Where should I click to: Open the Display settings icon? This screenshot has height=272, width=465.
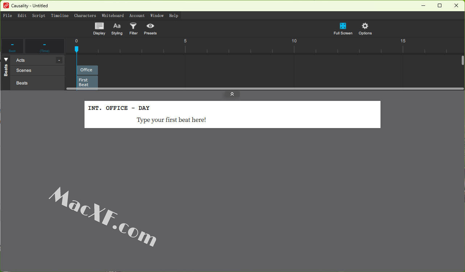coord(99,29)
